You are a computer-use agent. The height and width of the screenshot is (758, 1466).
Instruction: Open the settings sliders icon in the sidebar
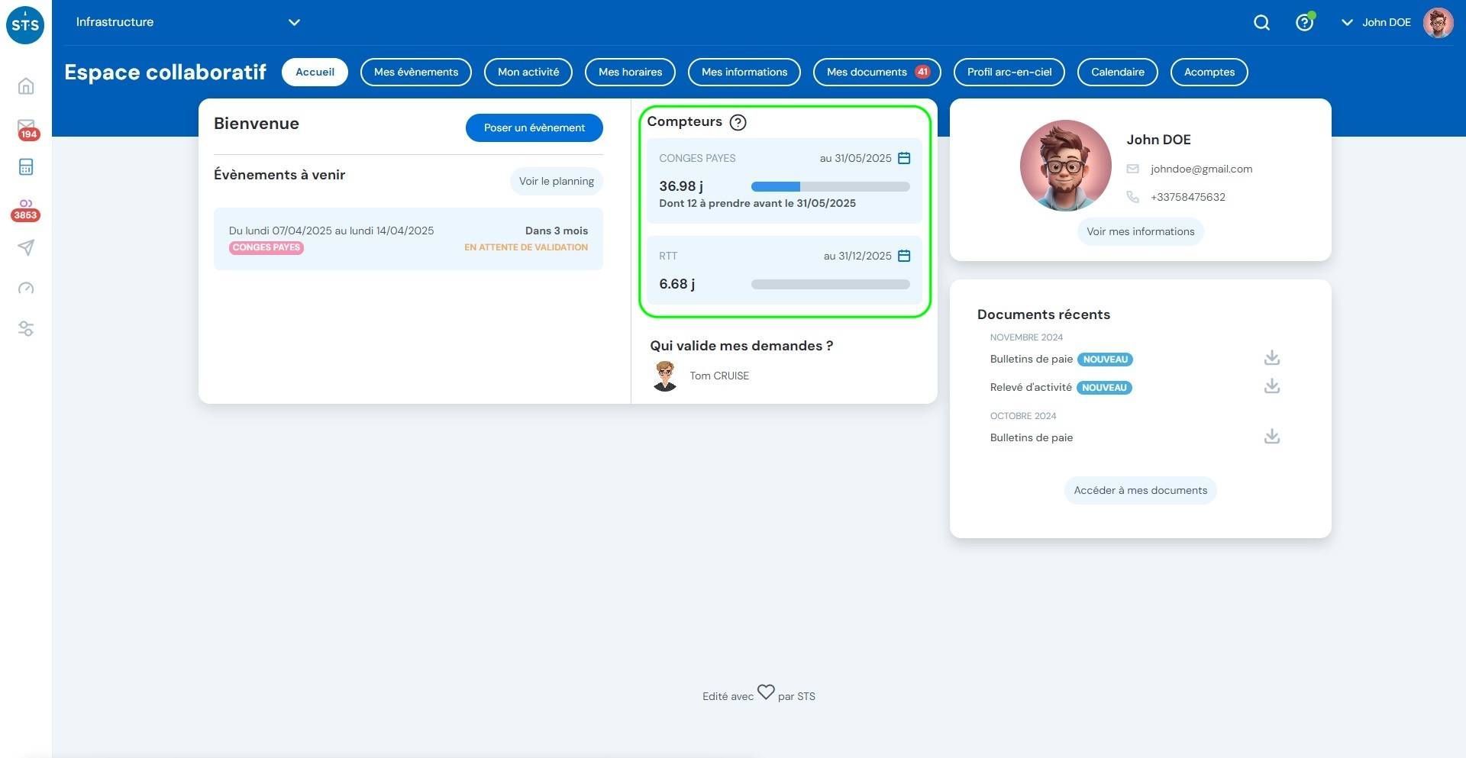point(26,329)
